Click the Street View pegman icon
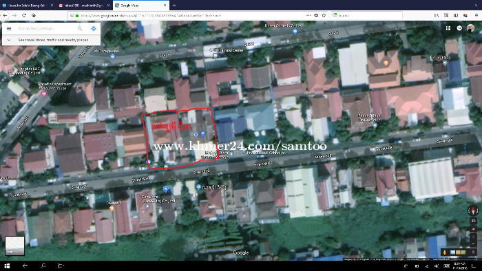 [445, 252]
